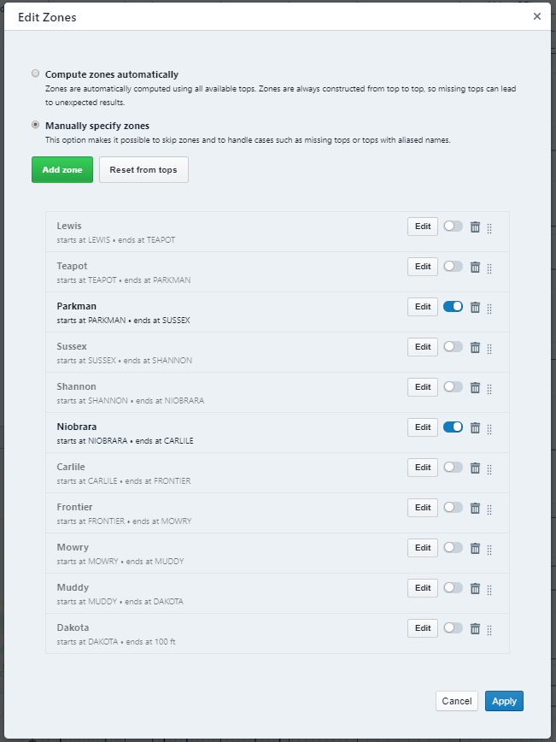Click trash icon for Parkman zone
Image resolution: width=556 pixels, height=742 pixels.
pos(475,308)
